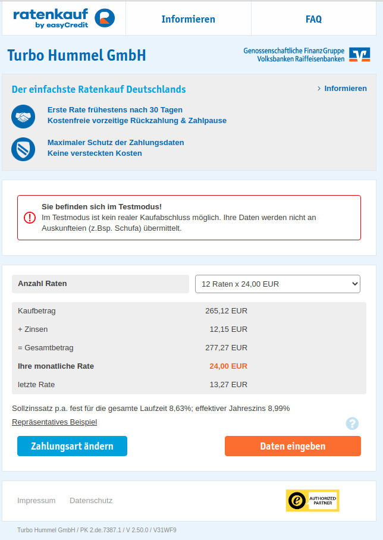Click the Genossenschaftliche FinanzGruppe text
Viewport: 383px width, 540px height.
click(x=294, y=51)
